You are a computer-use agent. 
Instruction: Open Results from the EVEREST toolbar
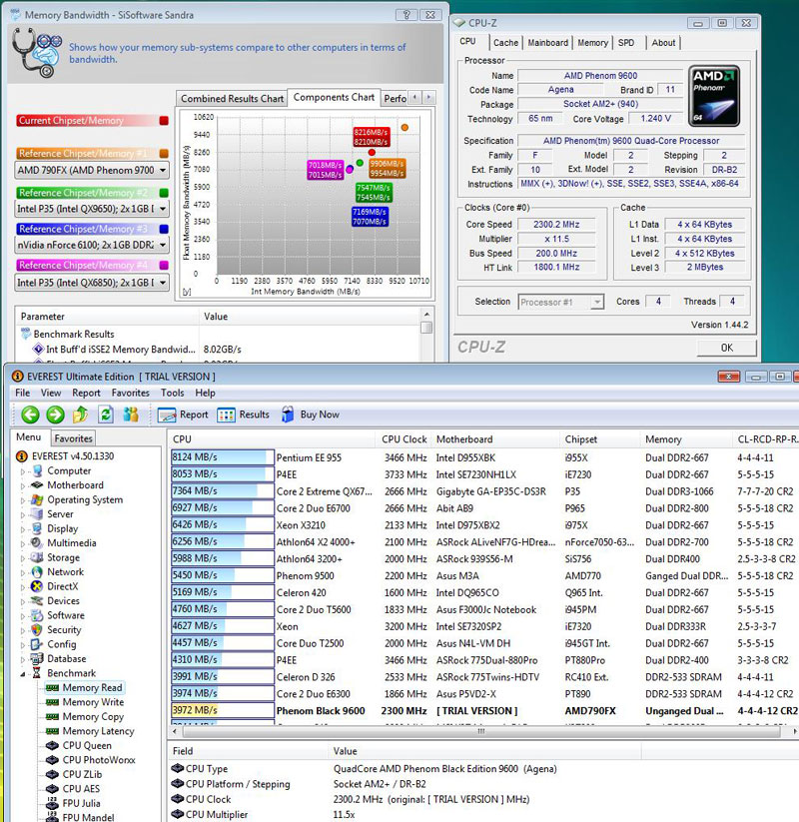click(244, 414)
